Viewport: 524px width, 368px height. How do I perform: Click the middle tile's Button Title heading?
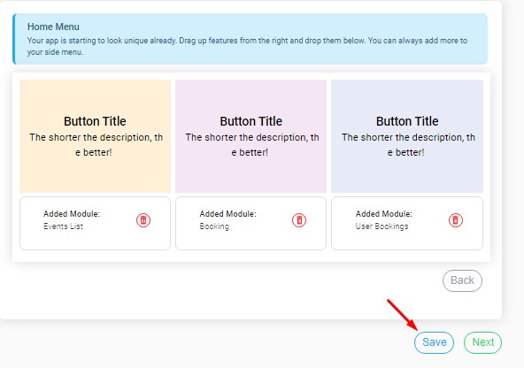coord(251,121)
